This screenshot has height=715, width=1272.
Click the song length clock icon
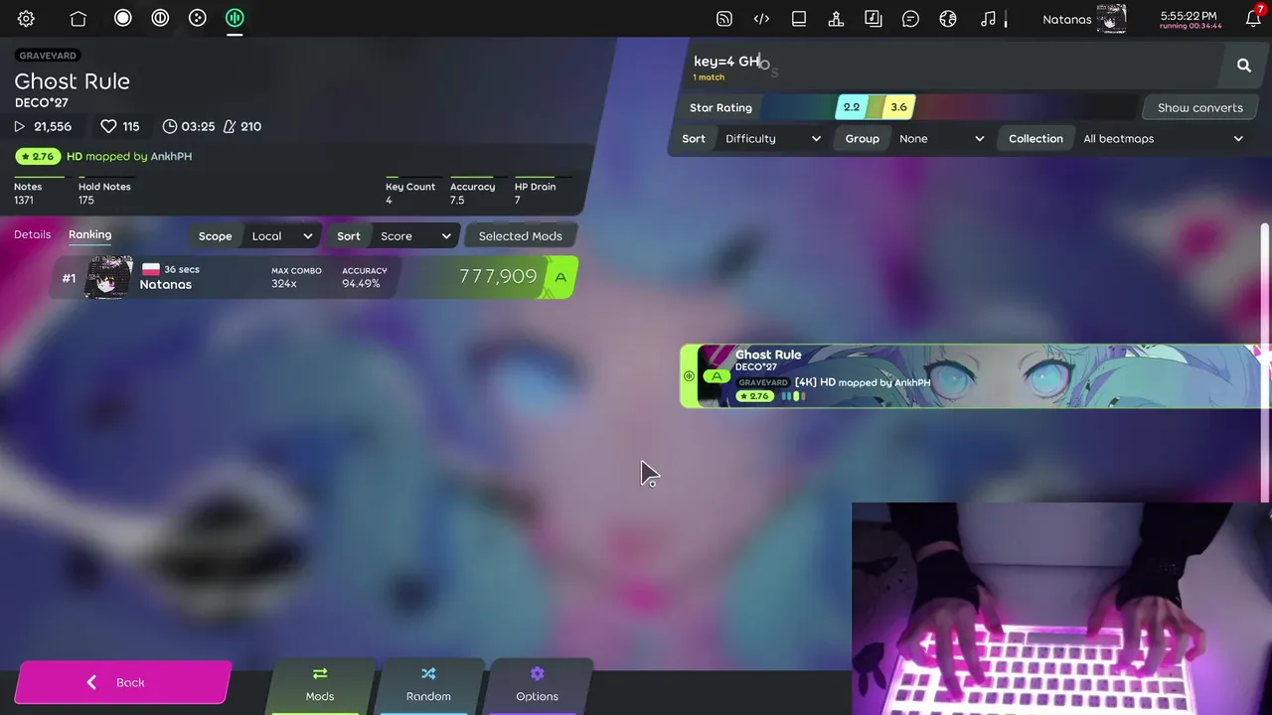(x=170, y=126)
